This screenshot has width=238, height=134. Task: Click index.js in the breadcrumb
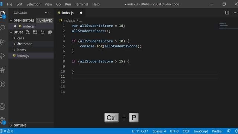pyautogui.click(x=70, y=20)
